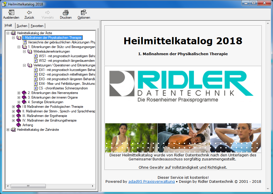
Task: Collapse the Wirbelsäulenerkrankungen branch
Action: (x=25, y=51)
